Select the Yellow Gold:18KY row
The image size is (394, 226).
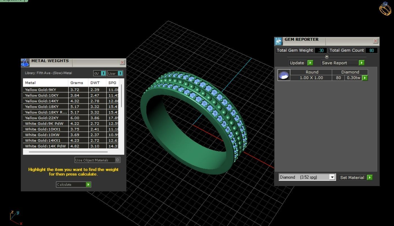click(x=71, y=106)
